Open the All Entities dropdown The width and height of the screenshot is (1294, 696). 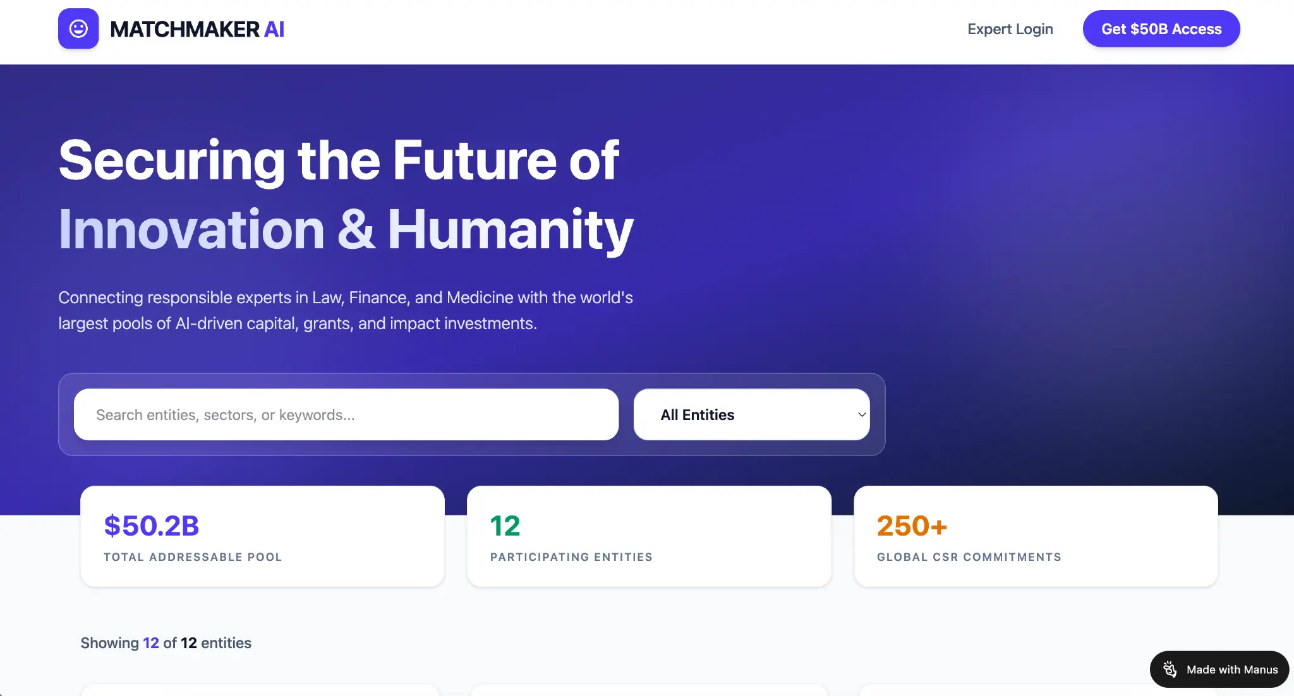point(751,414)
